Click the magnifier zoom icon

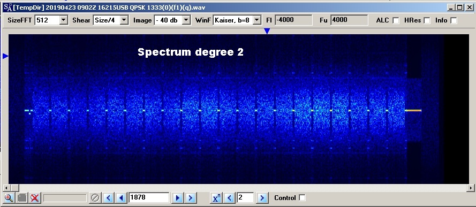click(x=9, y=198)
